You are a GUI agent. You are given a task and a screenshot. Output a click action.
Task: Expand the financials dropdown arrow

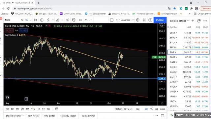pyautogui.click(x=62, y=20)
